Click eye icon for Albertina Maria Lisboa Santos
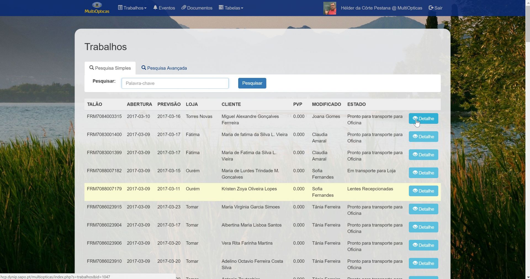Screen dimensions: 530x279 (x=415, y=227)
